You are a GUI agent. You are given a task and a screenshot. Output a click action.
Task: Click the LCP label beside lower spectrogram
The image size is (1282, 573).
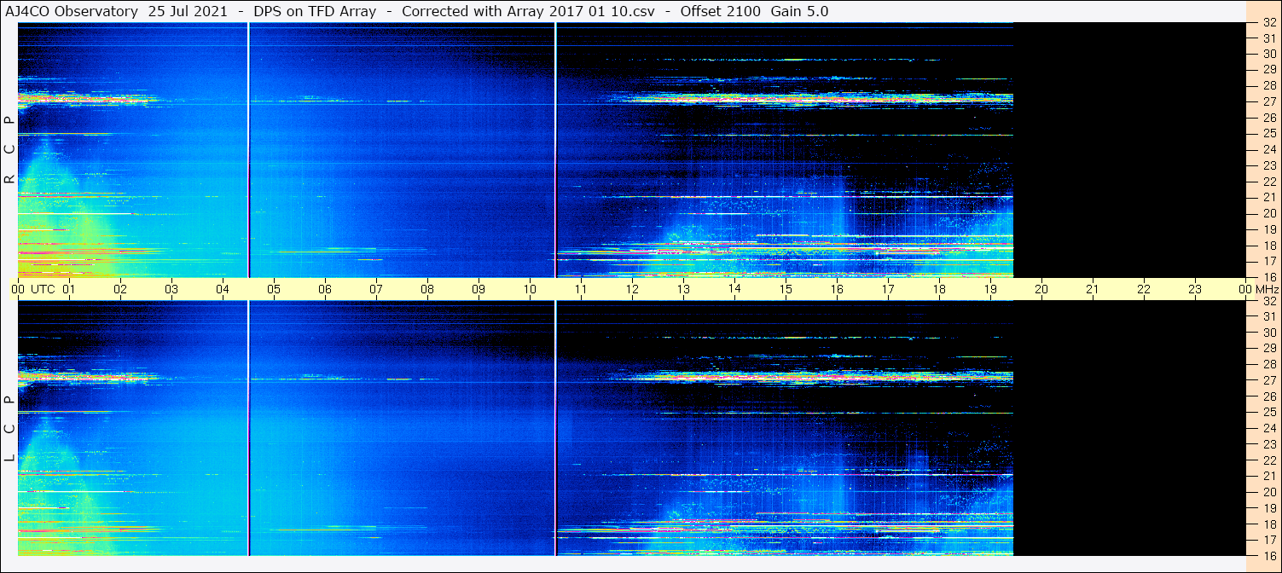(x=9, y=429)
